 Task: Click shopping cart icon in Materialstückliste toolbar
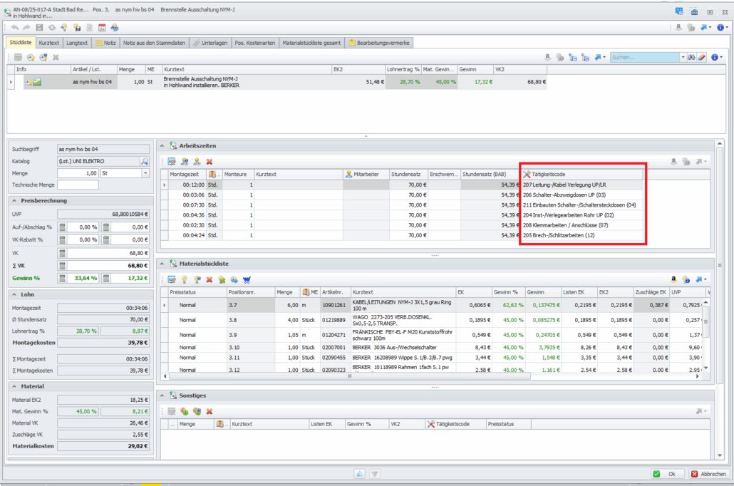point(247,280)
